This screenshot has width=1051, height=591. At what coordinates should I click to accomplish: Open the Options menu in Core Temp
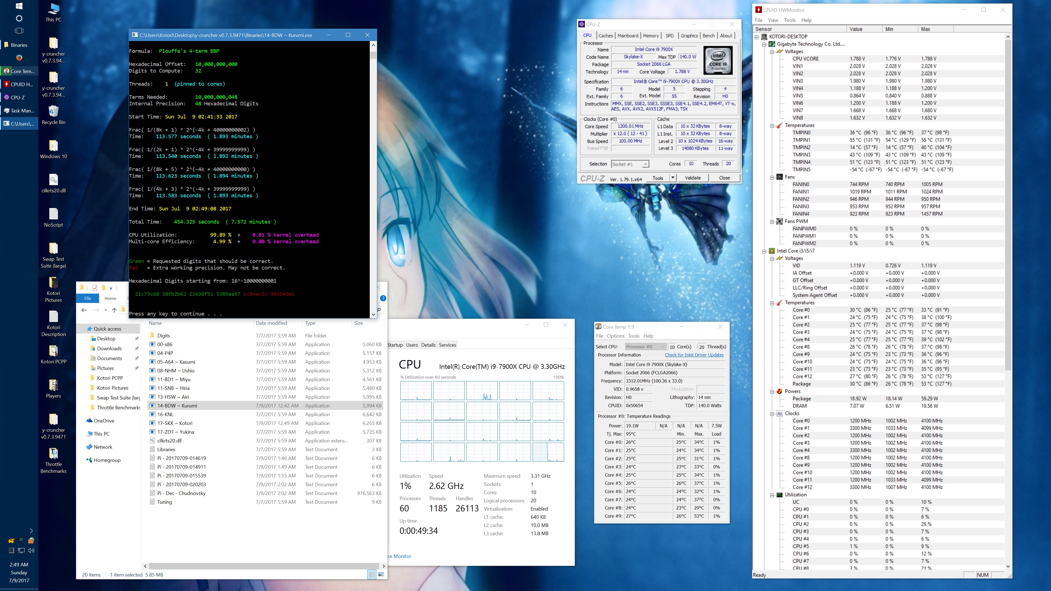pyautogui.click(x=615, y=336)
